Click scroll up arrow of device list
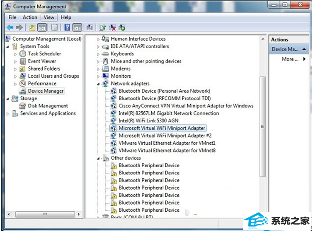Screen dimensions: 313x232 263,39
